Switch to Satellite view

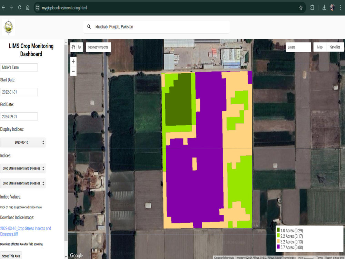coord(335,47)
